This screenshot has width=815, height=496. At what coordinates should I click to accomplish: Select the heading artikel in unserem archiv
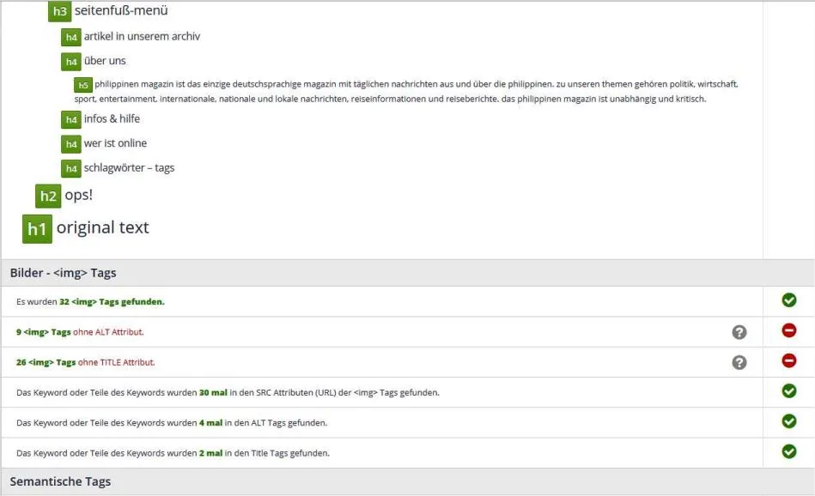[x=142, y=36]
